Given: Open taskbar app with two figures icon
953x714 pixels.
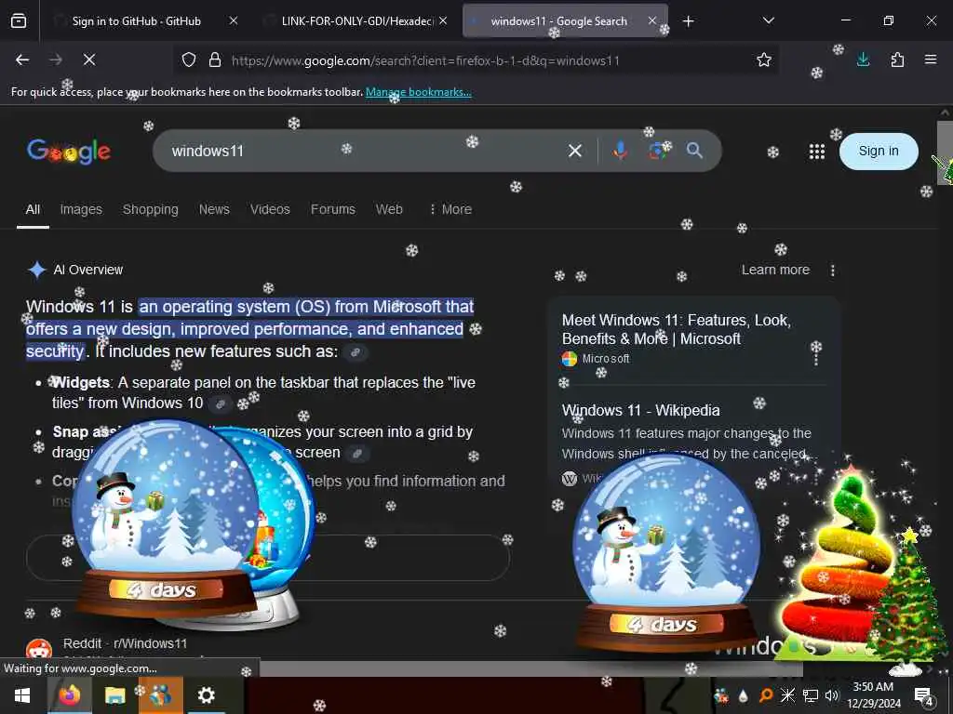Looking at the screenshot, I should 161,695.
